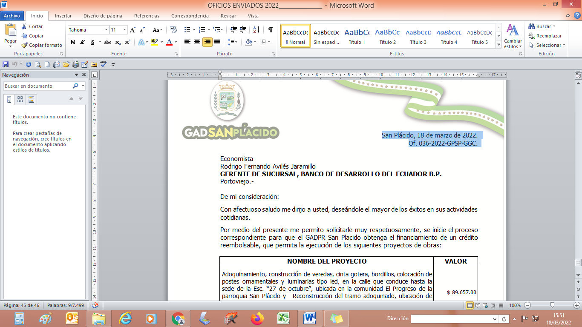Click the zoom slider handle
The image size is (582, 327).
coord(552,305)
